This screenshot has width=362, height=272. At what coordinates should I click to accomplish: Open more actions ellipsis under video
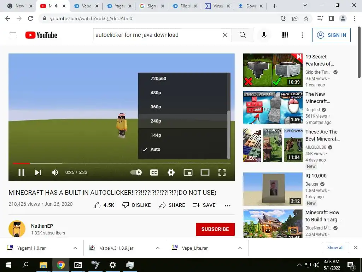point(228,206)
